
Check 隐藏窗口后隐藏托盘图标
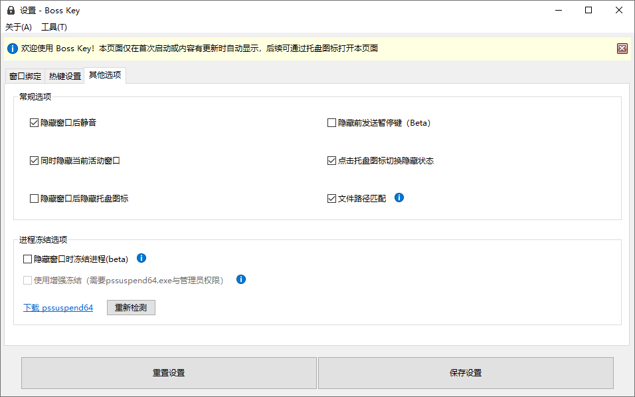click(34, 199)
